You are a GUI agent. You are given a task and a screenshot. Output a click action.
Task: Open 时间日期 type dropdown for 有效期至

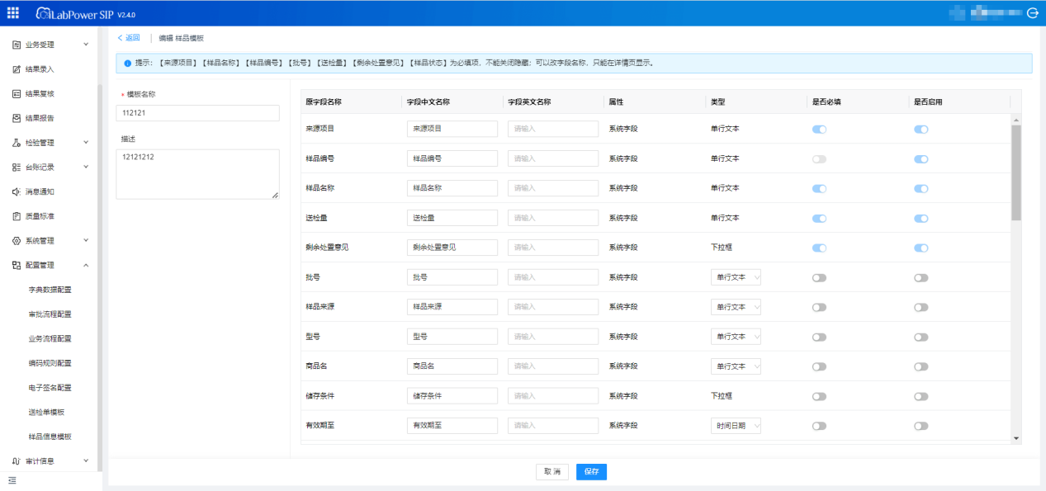[736, 426]
